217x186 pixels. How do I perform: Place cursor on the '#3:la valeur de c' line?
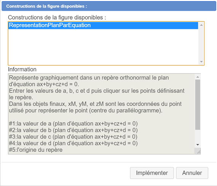(73, 137)
